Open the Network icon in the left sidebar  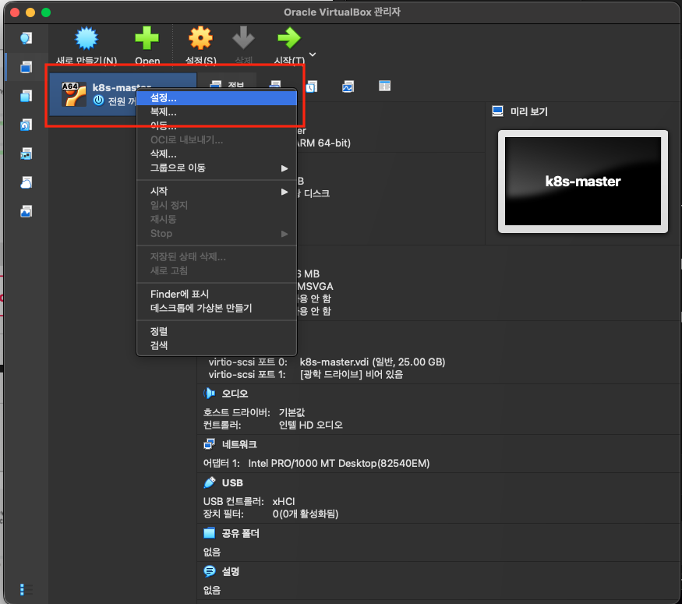point(26,154)
